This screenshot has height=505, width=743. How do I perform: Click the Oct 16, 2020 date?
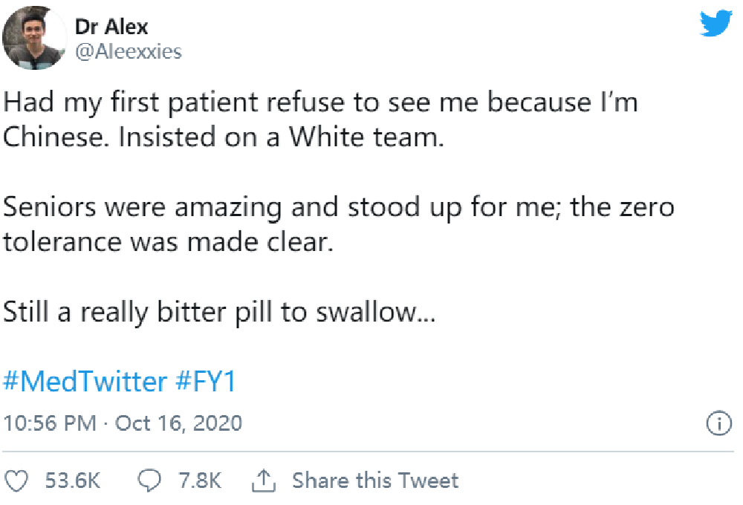point(178,423)
